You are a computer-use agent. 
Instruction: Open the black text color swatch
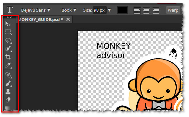click(122, 10)
